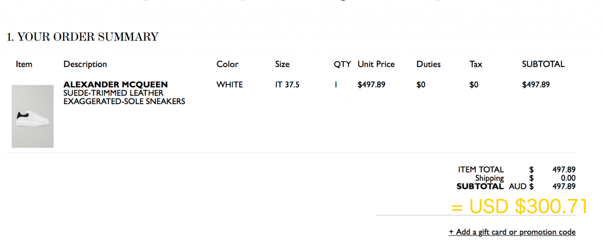
Task: Click the white sneaker product thumbnail
Action: pos(33,117)
